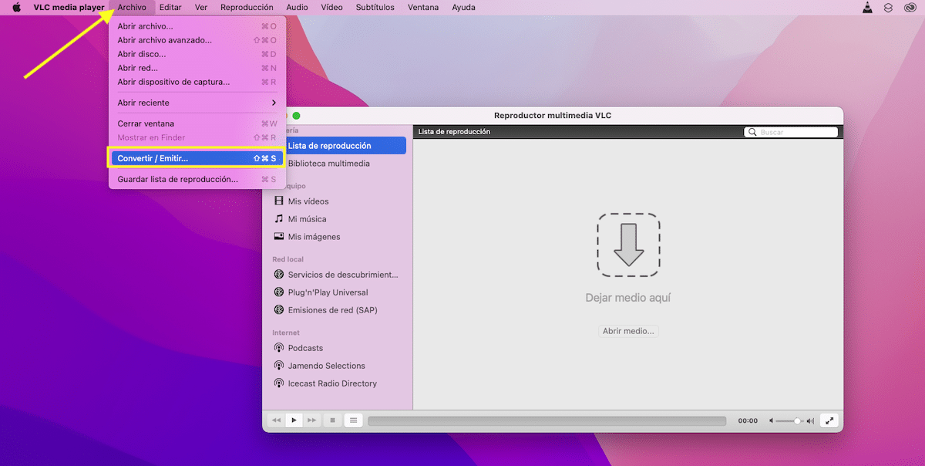Click the Buscar search field

(791, 132)
